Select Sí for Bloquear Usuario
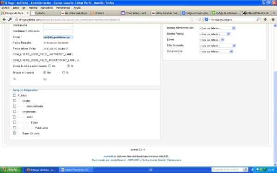 (x=64, y=72)
